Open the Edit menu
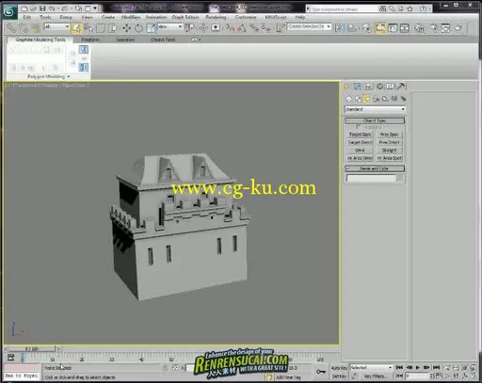 27,17
